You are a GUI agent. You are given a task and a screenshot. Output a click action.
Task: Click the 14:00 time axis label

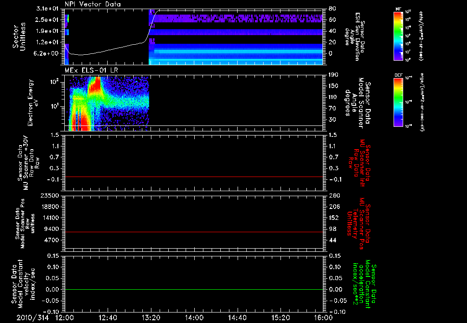[194, 318]
